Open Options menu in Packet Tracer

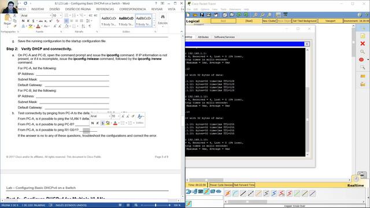pos(205,9)
